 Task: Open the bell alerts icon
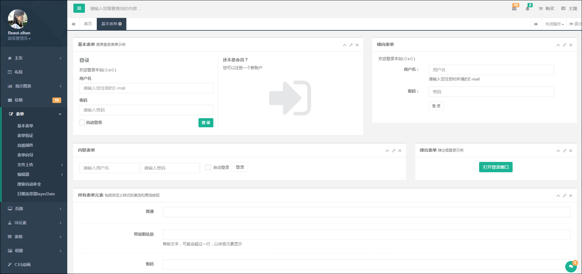(528, 9)
